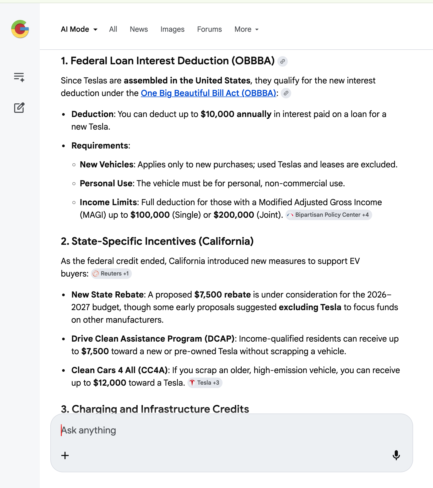433x488 pixels.
Task: Click the plus attachment icon
Action: click(65, 455)
